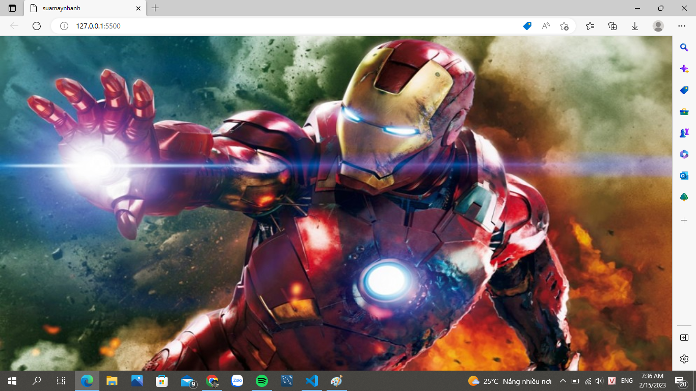696x391 pixels.
Task: Click the Iron Man page image
Action: click(x=336, y=203)
